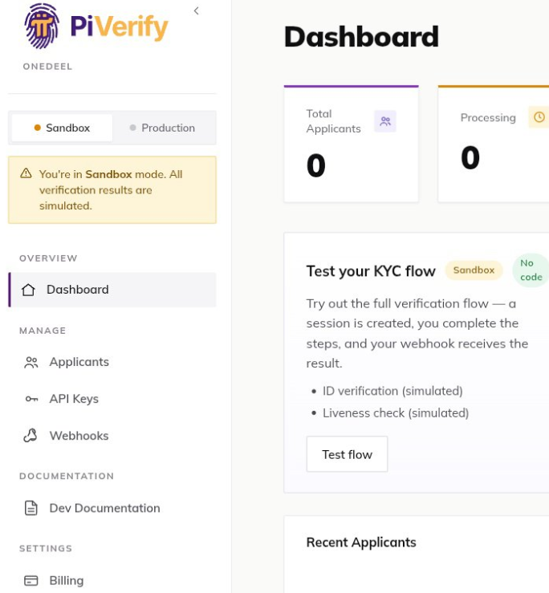Image resolution: width=549 pixels, height=593 pixels.
Task: Collapse the sidebar with the chevron arrow
Action: pyautogui.click(x=196, y=11)
